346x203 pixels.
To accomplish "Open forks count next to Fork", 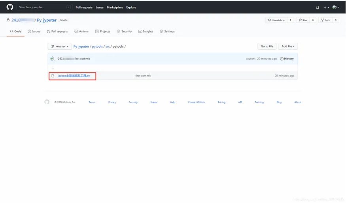I will [x=335, y=20].
